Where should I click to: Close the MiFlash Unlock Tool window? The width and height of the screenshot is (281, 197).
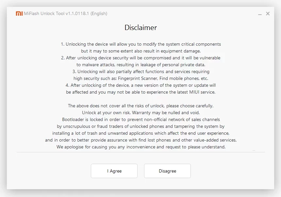[268, 14]
